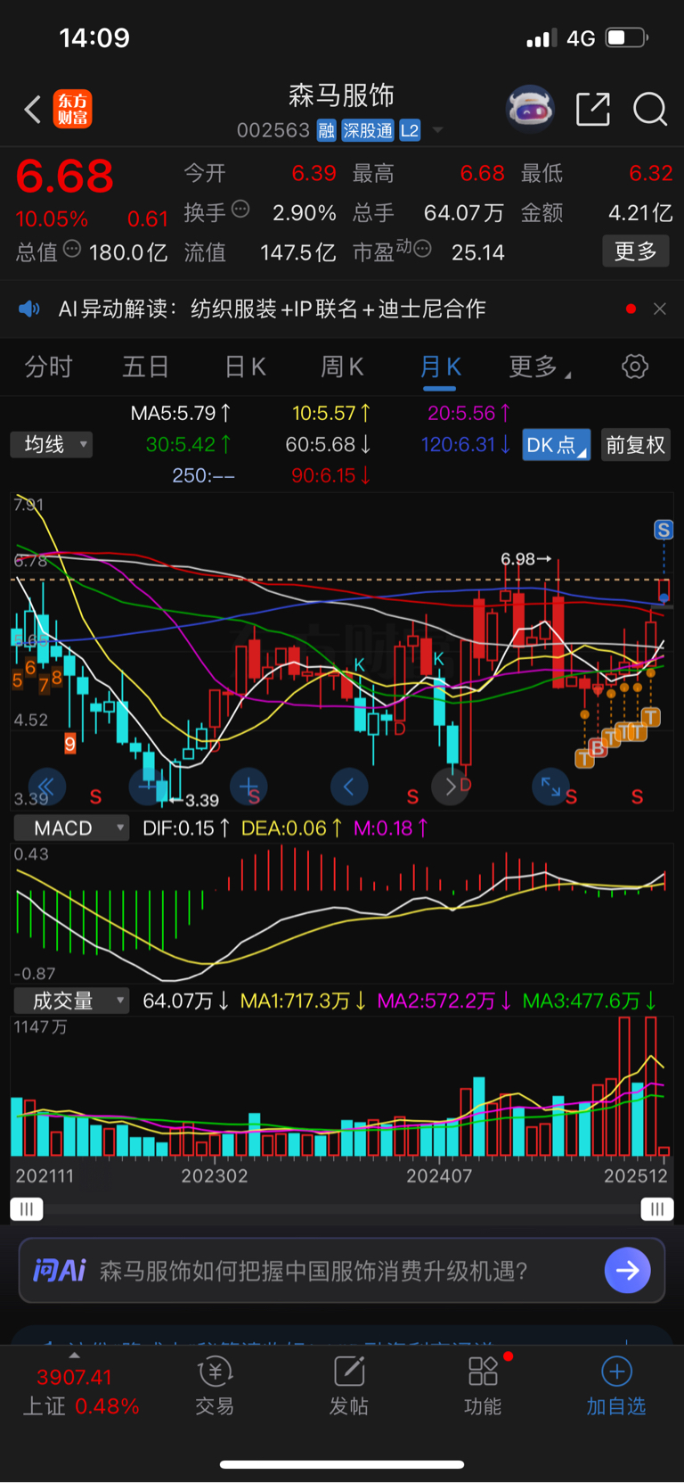The image size is (684, 1483).
Task: Tap stock code 002563
Action: pos(273,130)
